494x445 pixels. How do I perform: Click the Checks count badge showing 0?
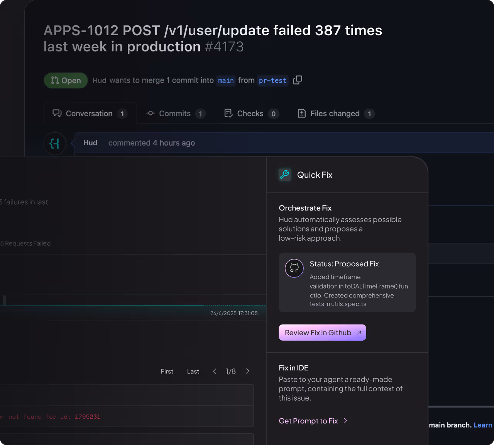(274, 114)
